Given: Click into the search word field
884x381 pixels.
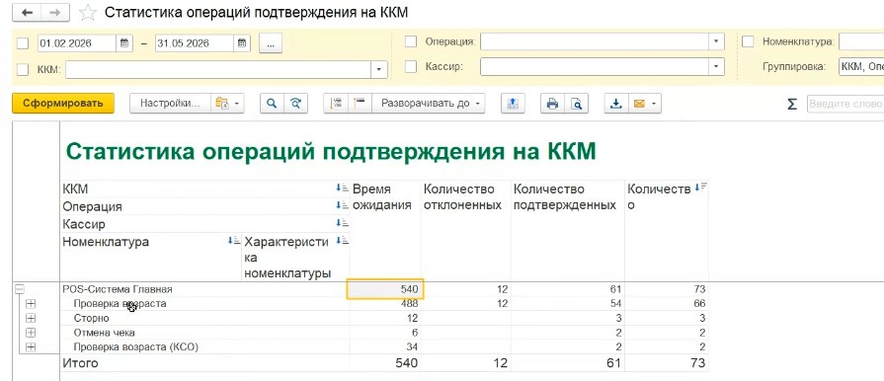Looking at the screenshot, I should (x=845, y=104).
